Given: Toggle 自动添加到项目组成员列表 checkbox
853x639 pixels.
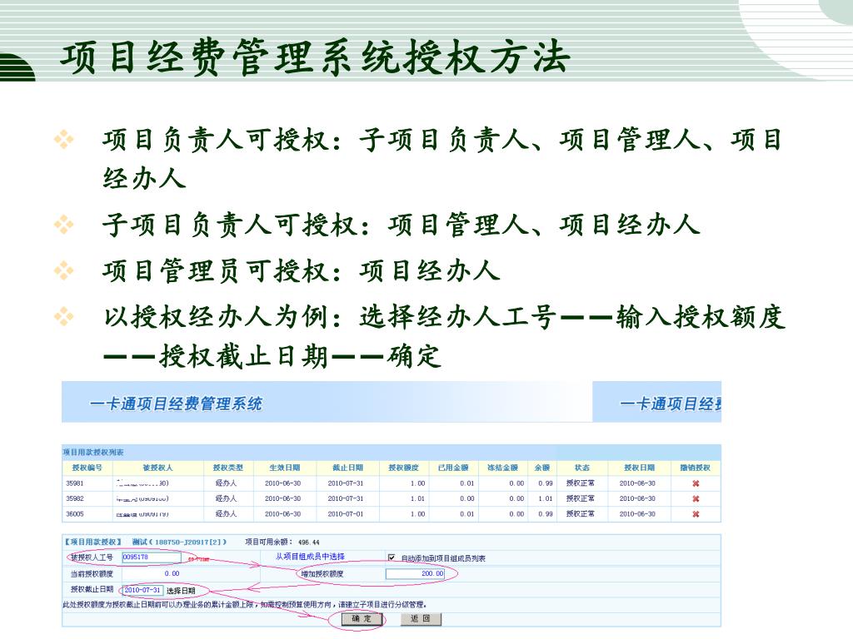Looking at the screenshot, I should click(x=392, y=557).
